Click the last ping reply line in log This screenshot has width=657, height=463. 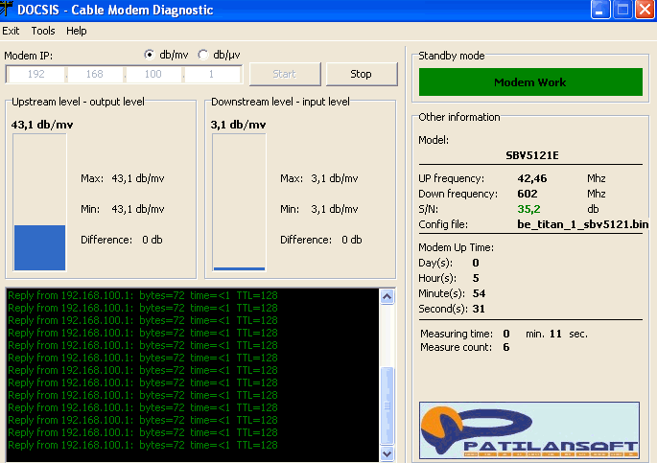(x=143, y=445)
